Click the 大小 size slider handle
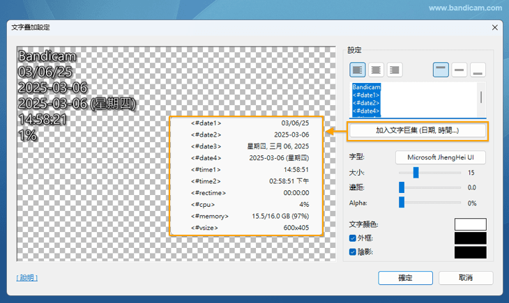Screen dimensions: 509x303 pos(416,172)
